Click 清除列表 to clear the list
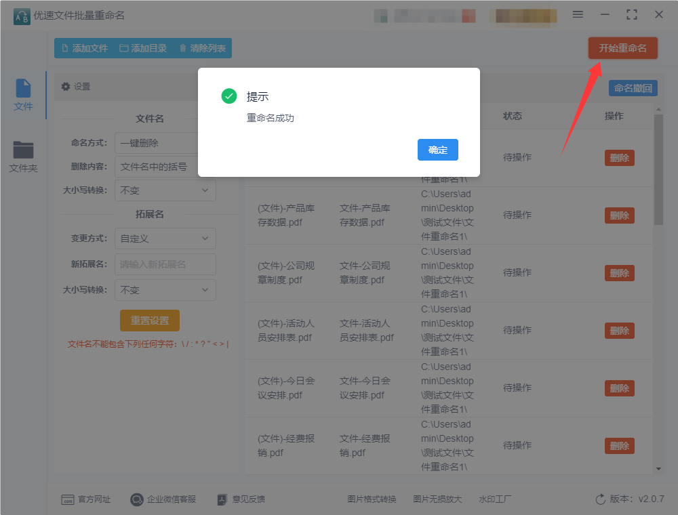678x515 pixels. coord(202,48)
